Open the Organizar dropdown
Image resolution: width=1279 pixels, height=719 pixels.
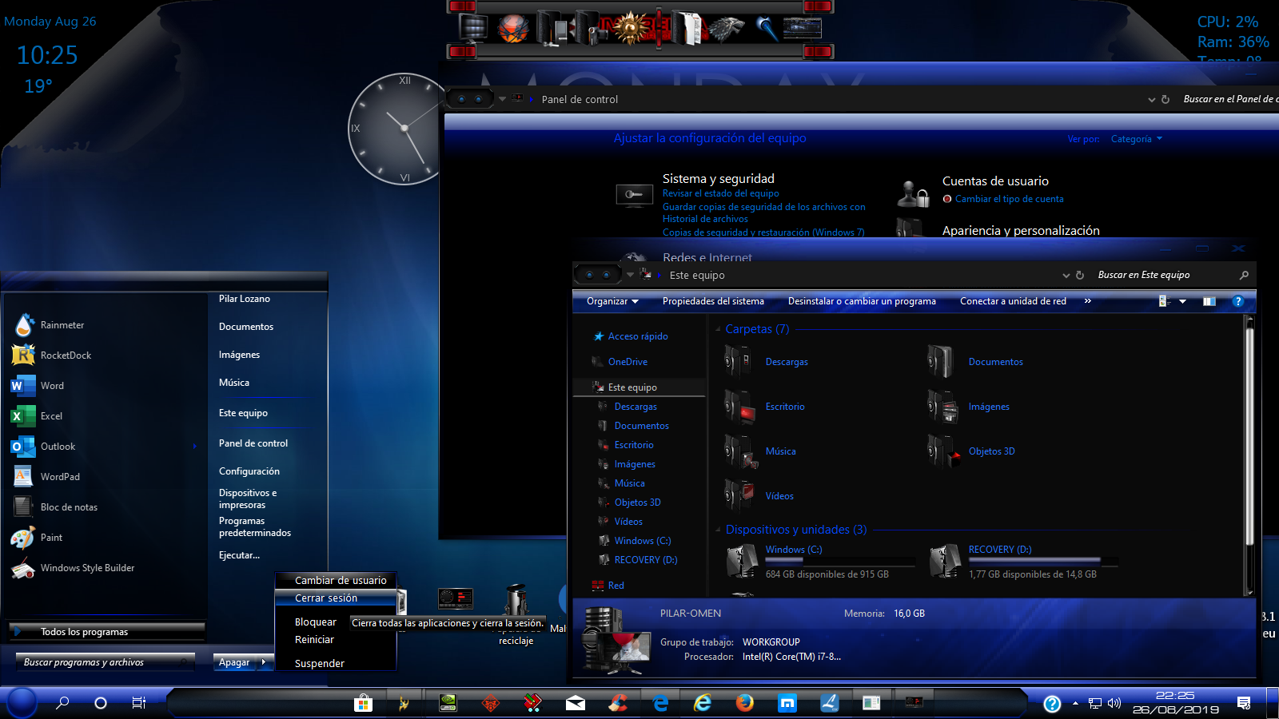tap(610, 301)
